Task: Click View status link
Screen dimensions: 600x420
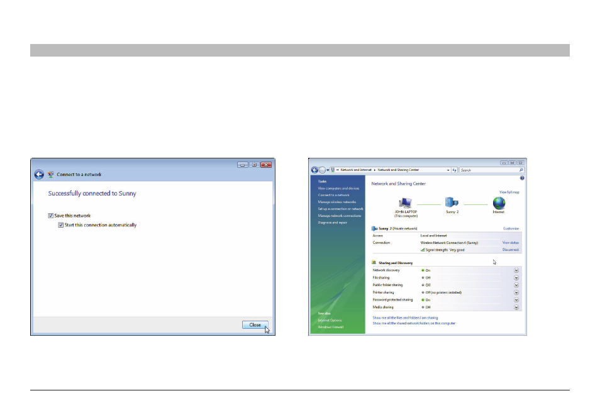Action: coord(511,243)
